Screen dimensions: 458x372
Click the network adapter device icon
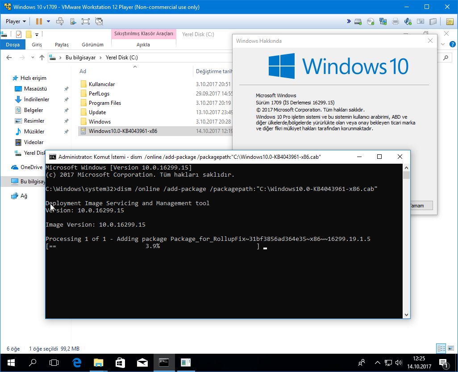(x=383, y=21)
